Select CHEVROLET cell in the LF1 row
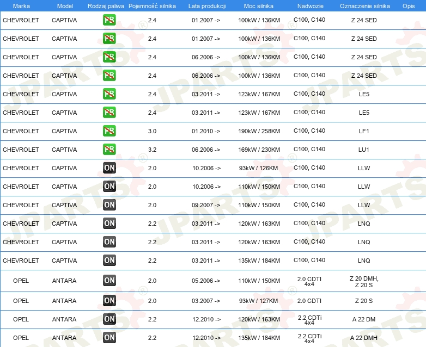 coord(21,131)
